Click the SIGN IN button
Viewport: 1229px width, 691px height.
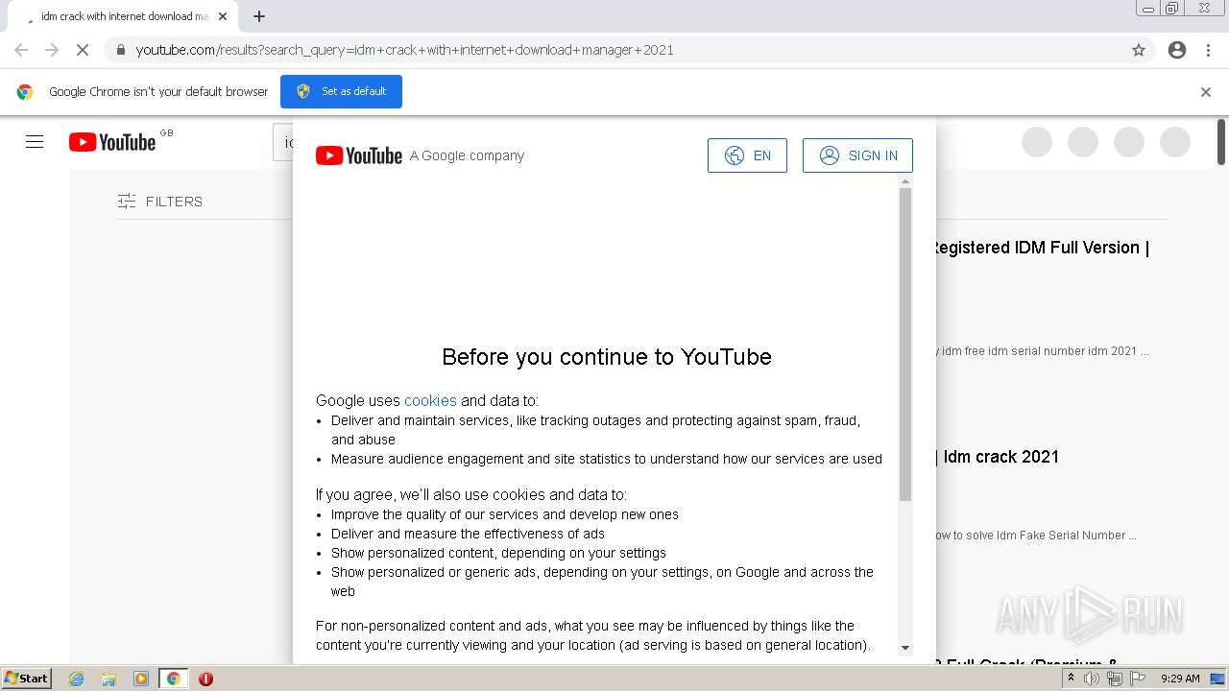pyautogui.click(x=857, y=155)
